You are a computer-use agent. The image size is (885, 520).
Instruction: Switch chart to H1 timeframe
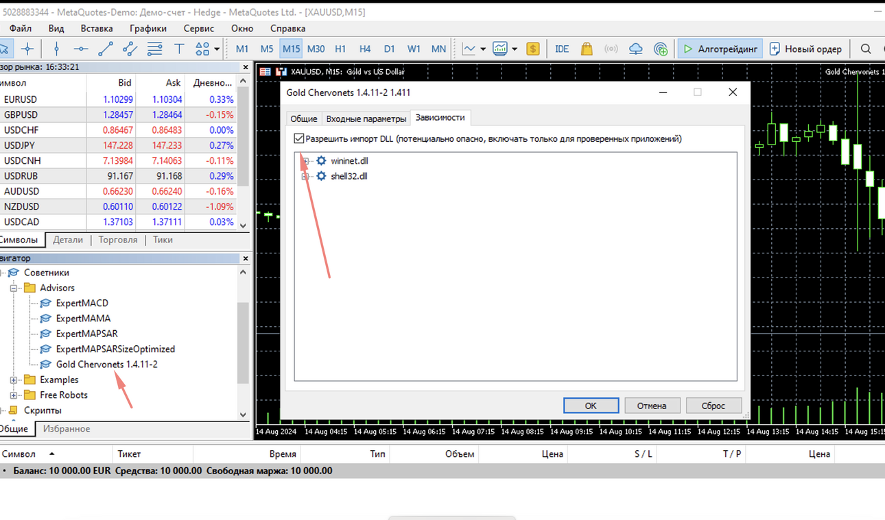click(340, 49)
